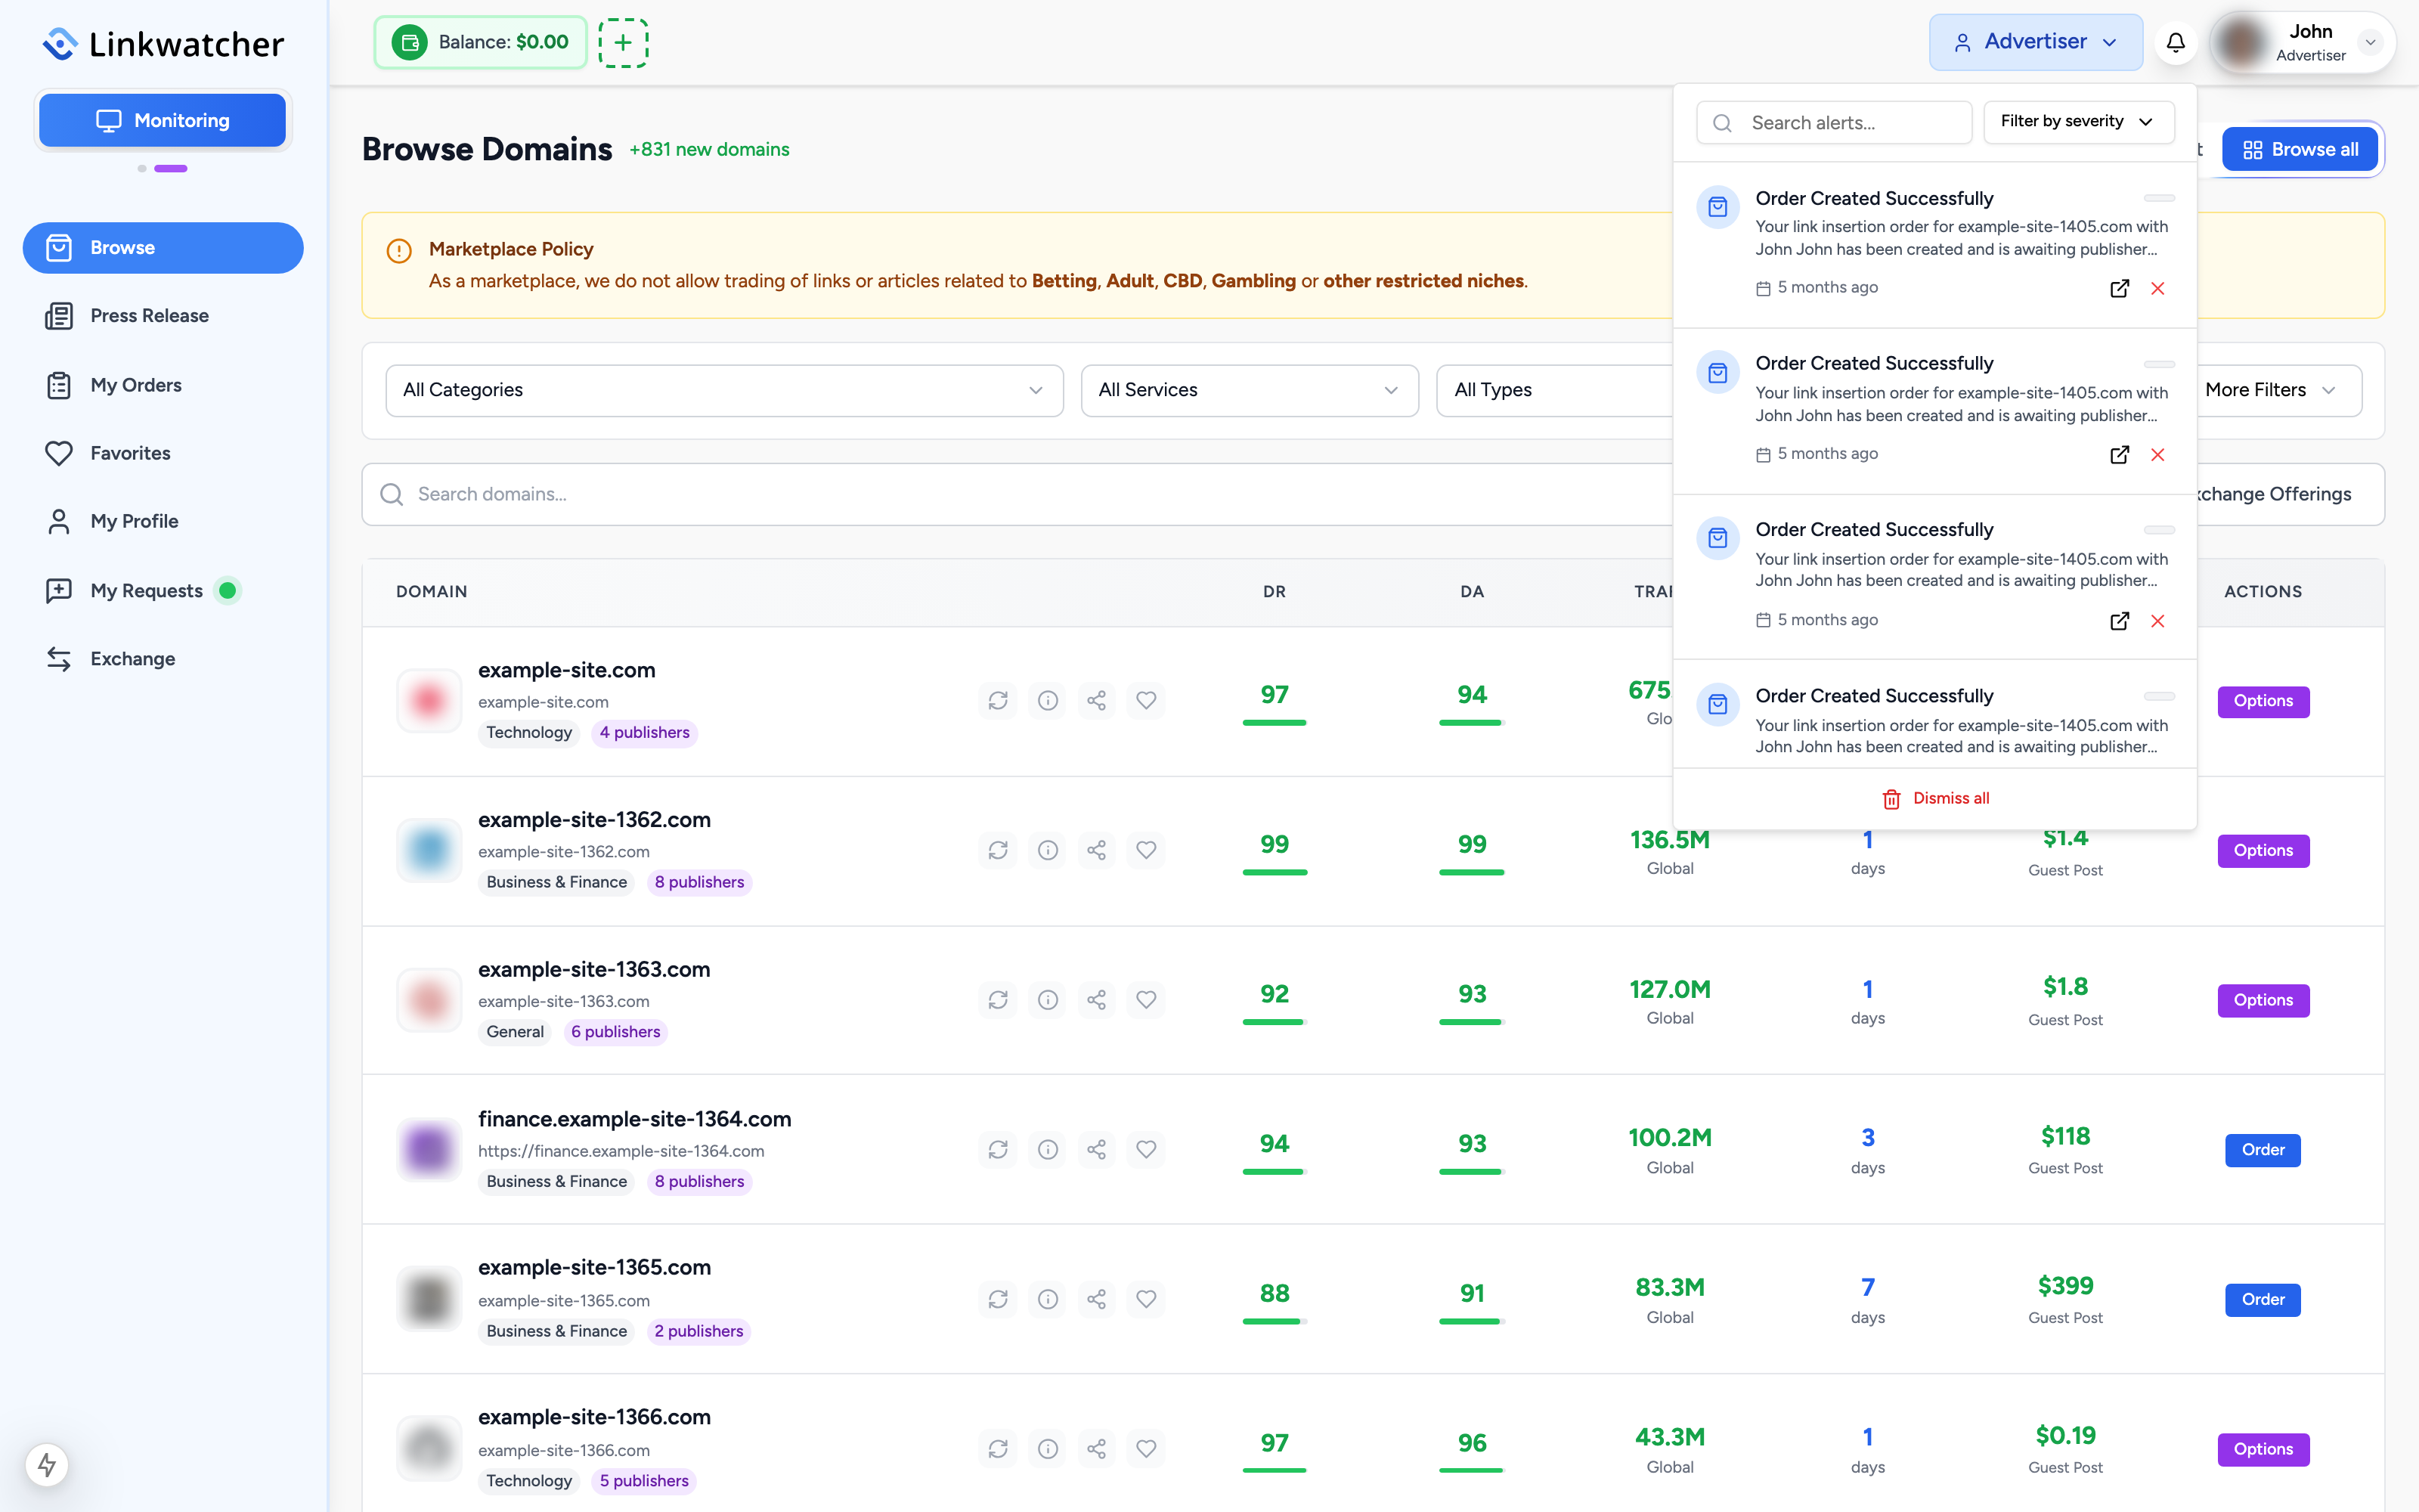This screenshot has width=2419, height=1512.
Task: Share example-site-1362.com domain
Action: pos(1097,850)
